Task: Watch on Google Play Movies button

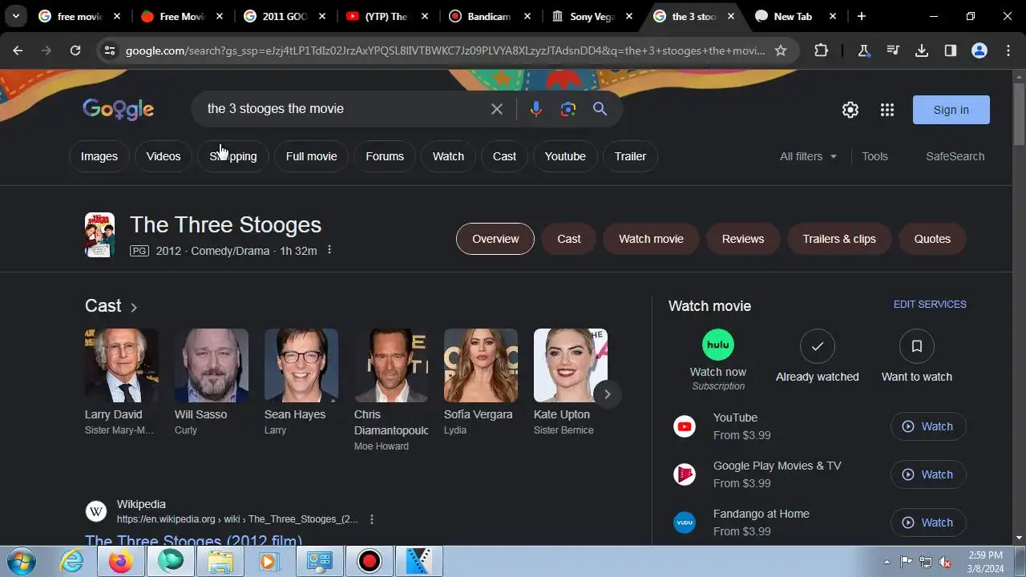Action: 928,474
